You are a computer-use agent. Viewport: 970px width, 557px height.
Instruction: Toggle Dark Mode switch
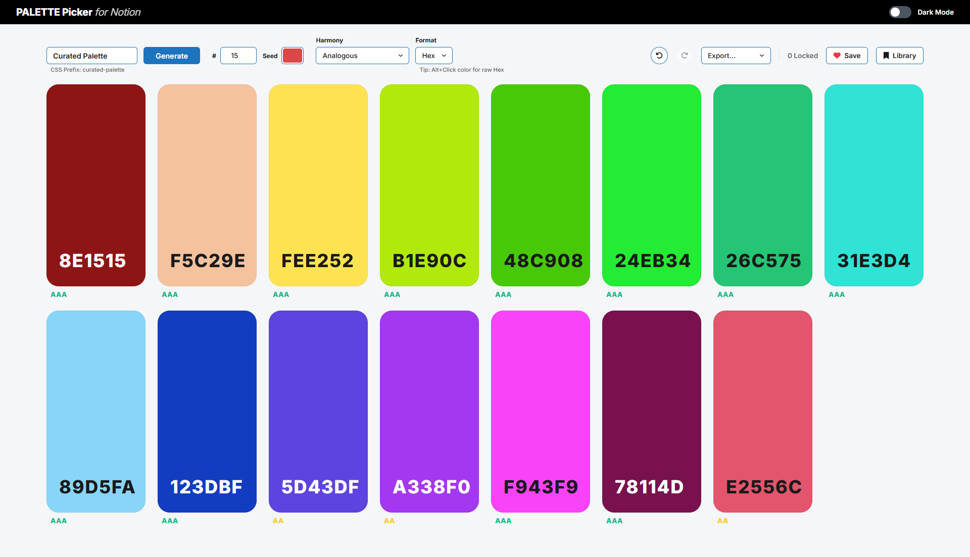[x=900, y=12]
